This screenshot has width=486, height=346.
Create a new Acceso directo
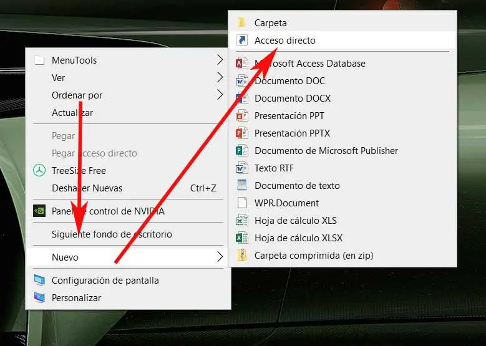tap(343, 40)
